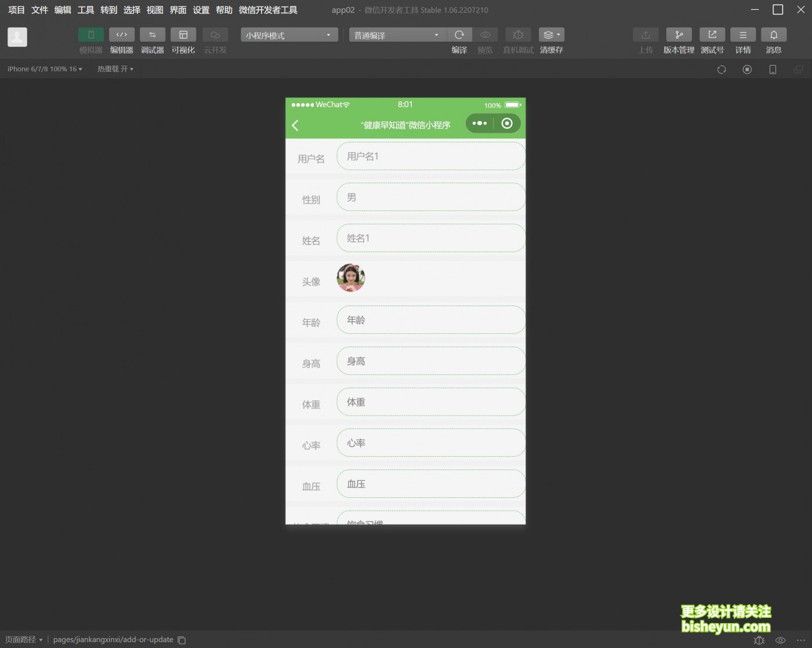
Task: Open the Tools (工具) menu
Action: [x=86, y=10]
